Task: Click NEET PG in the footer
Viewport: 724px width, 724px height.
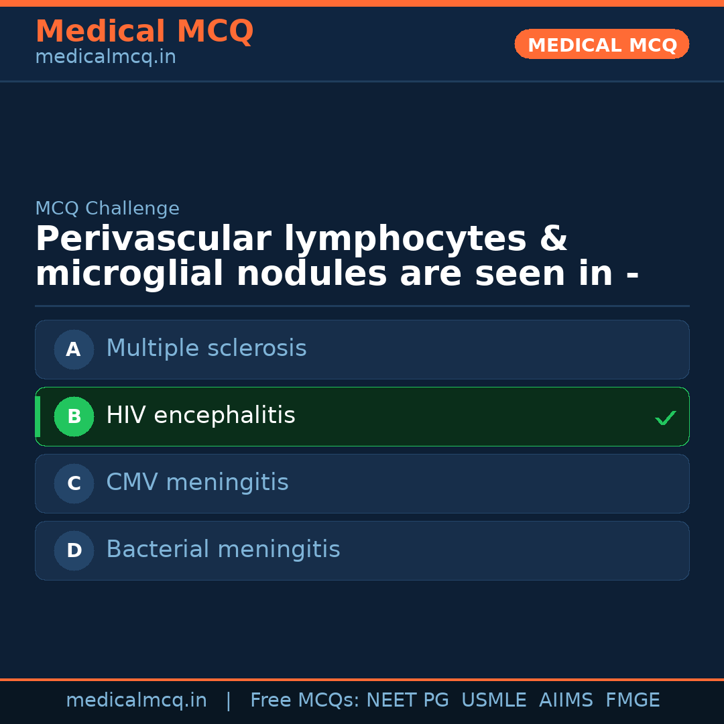Action: coord(408,701)
